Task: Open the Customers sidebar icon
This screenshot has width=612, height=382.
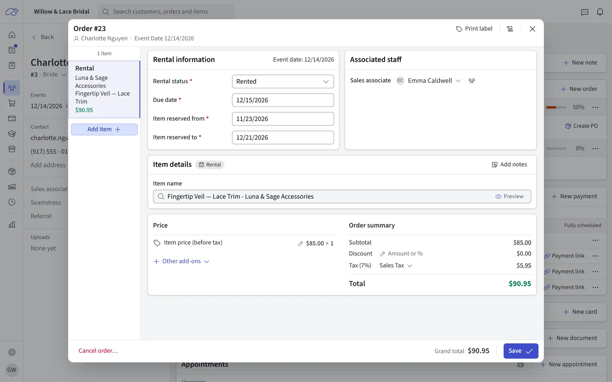Action: (x=12, y=88)
